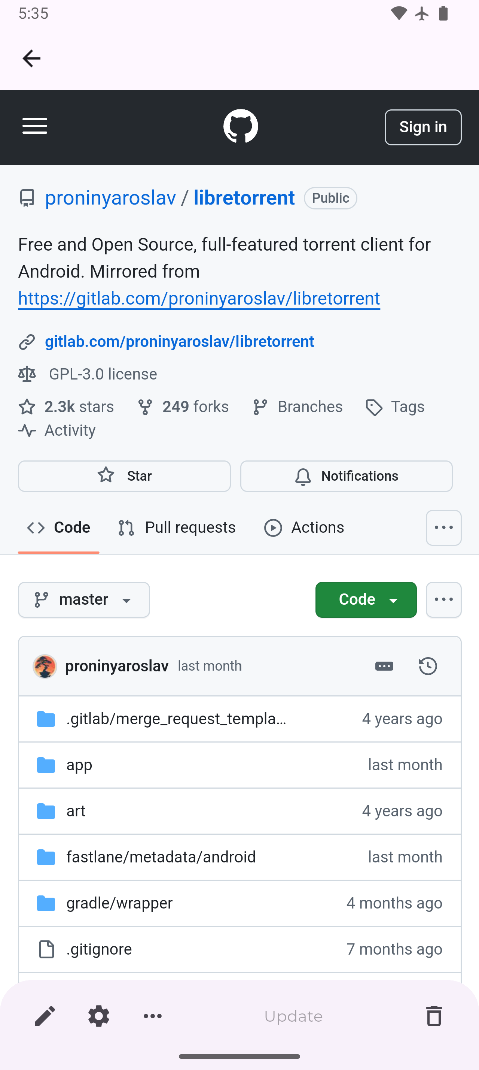Viewport: 479px width, 1070px height.
Task: Click the Sign in button
Action: (x=422, y=127)
